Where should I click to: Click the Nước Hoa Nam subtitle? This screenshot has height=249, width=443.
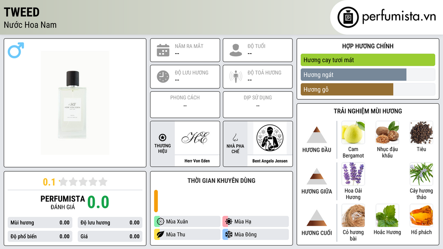(x=30, y=25)
